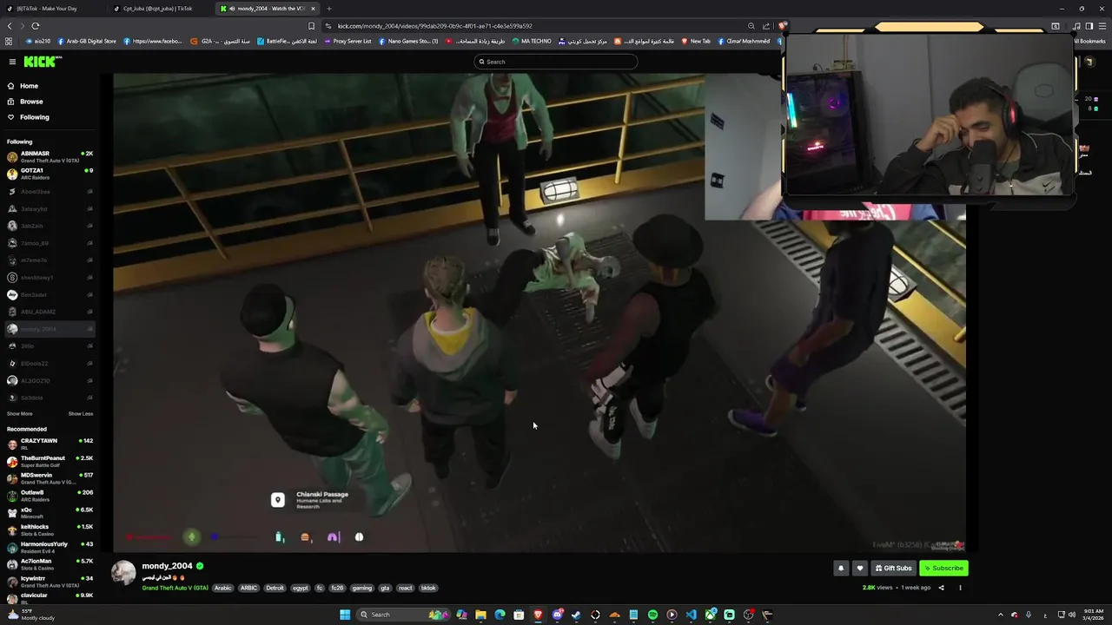The width and height of the screenshot is (1112, 625).
Task: Open video more options menu
Action: coord(960,588)
